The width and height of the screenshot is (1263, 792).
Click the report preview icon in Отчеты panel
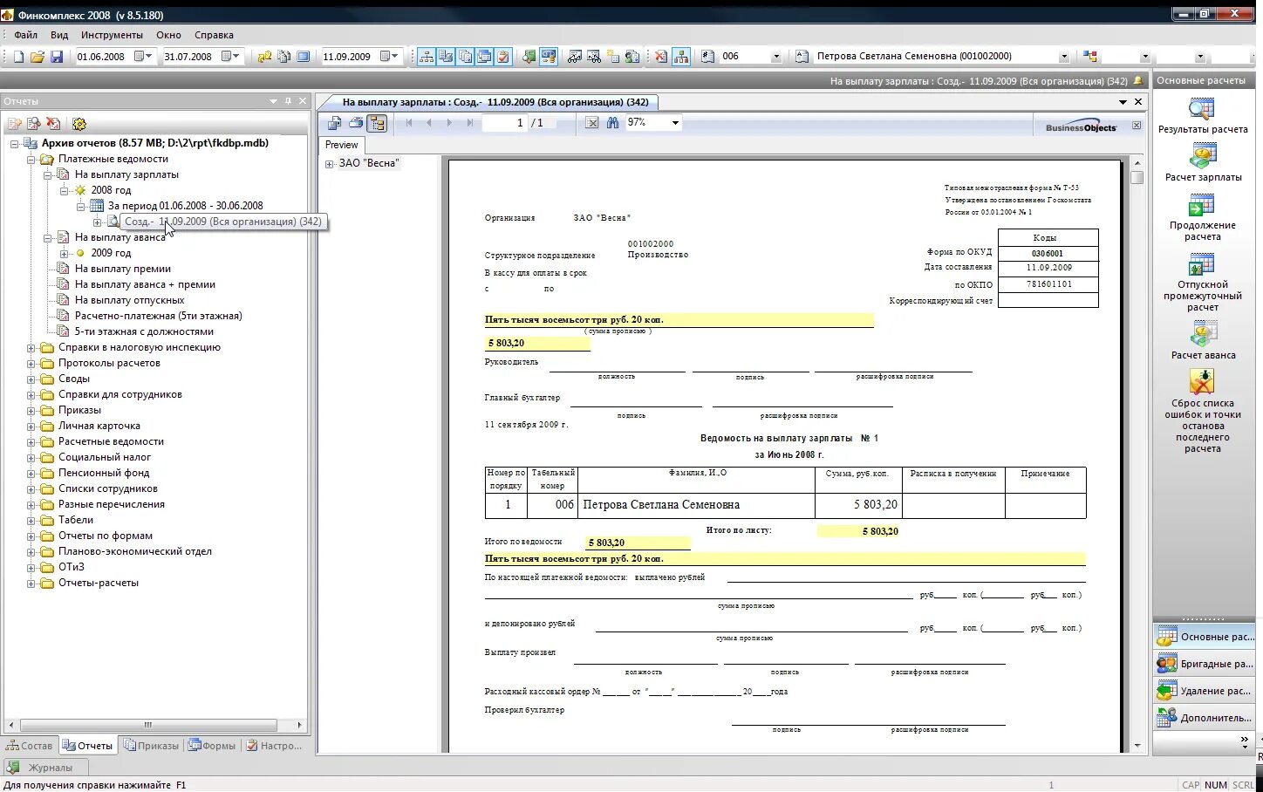(33, 124)
